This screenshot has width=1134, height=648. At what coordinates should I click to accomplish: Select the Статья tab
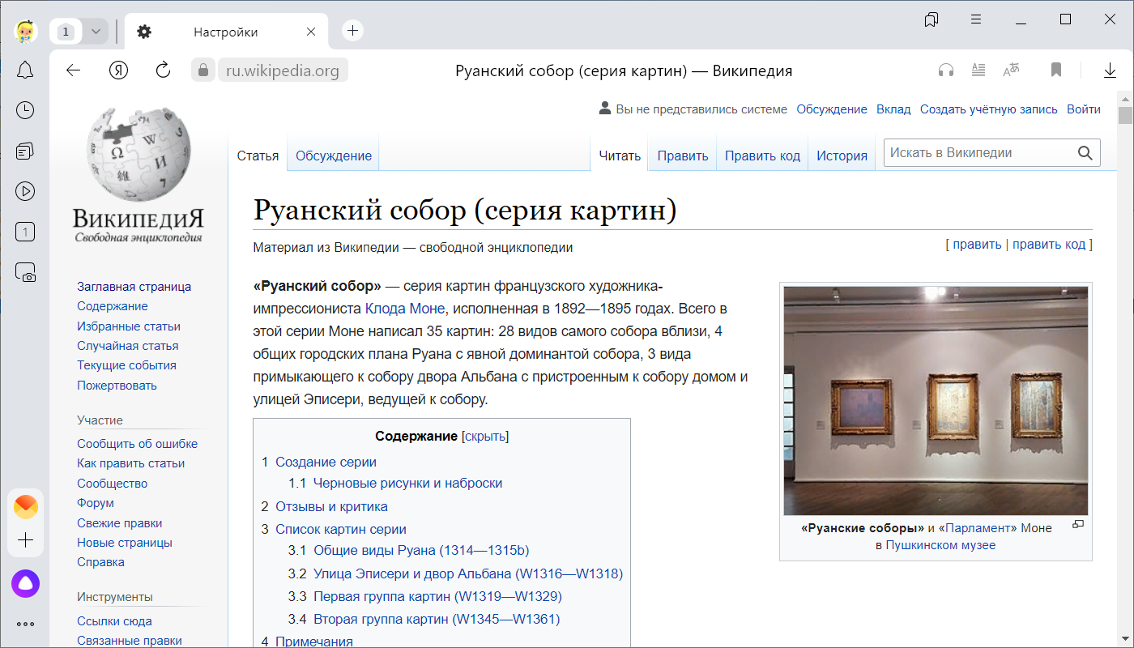tap(258, 156)
